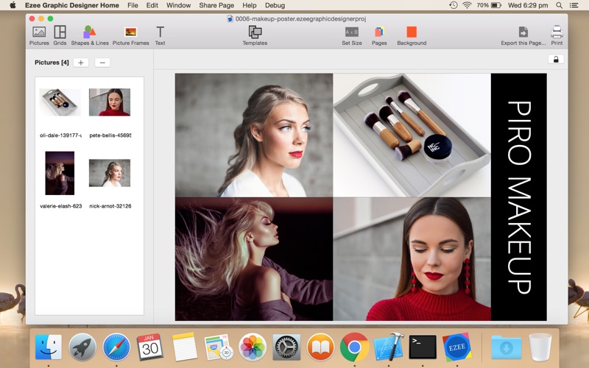Screen dimensions: 589x368
Task: Open the Pictures tool in toolbar
Action: 39,35
